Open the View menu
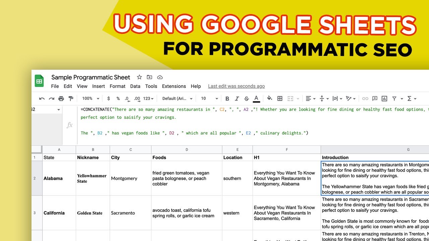Viewport: 429px width, 241px height. (x=82, y=86)
